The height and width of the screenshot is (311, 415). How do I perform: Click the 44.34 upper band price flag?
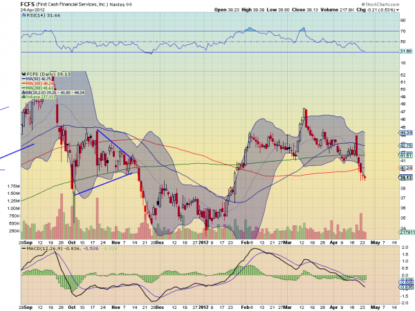(x=406, y=133)
